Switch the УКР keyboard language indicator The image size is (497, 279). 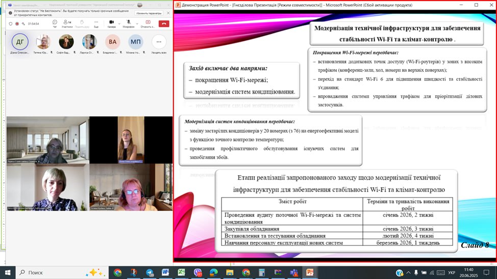[452, 273]
